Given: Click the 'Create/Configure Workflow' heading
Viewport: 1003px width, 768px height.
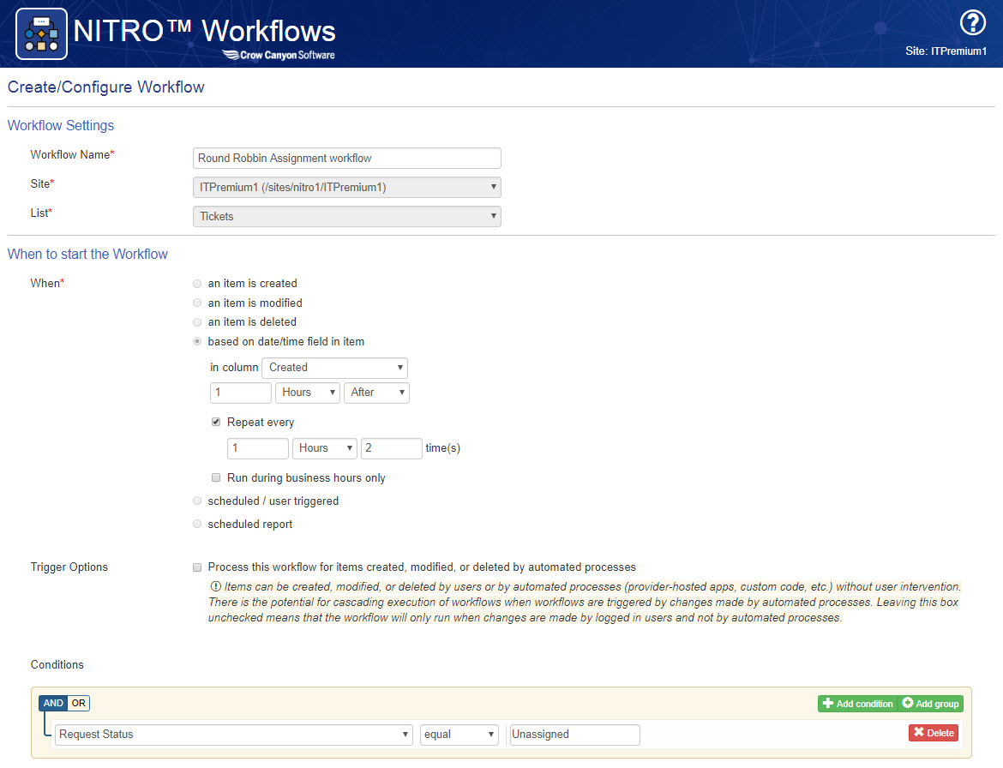Looking at the screenshot, I should [x=105, y=87].
